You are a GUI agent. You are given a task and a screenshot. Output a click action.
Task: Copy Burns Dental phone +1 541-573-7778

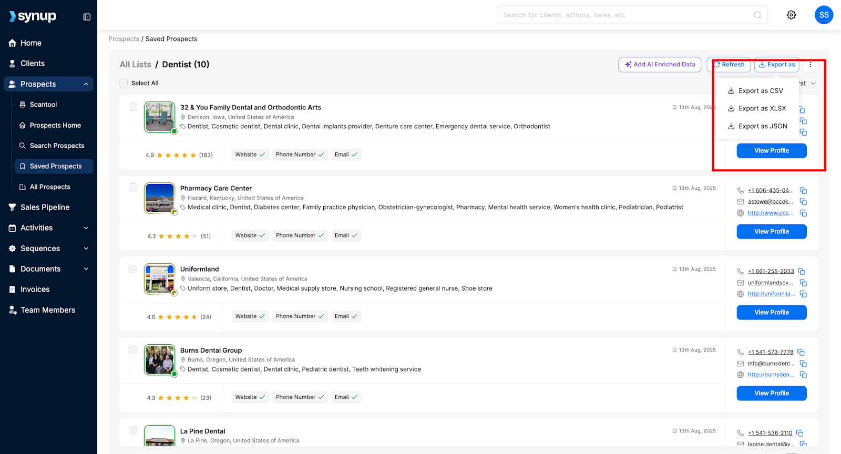coord(801,353)
